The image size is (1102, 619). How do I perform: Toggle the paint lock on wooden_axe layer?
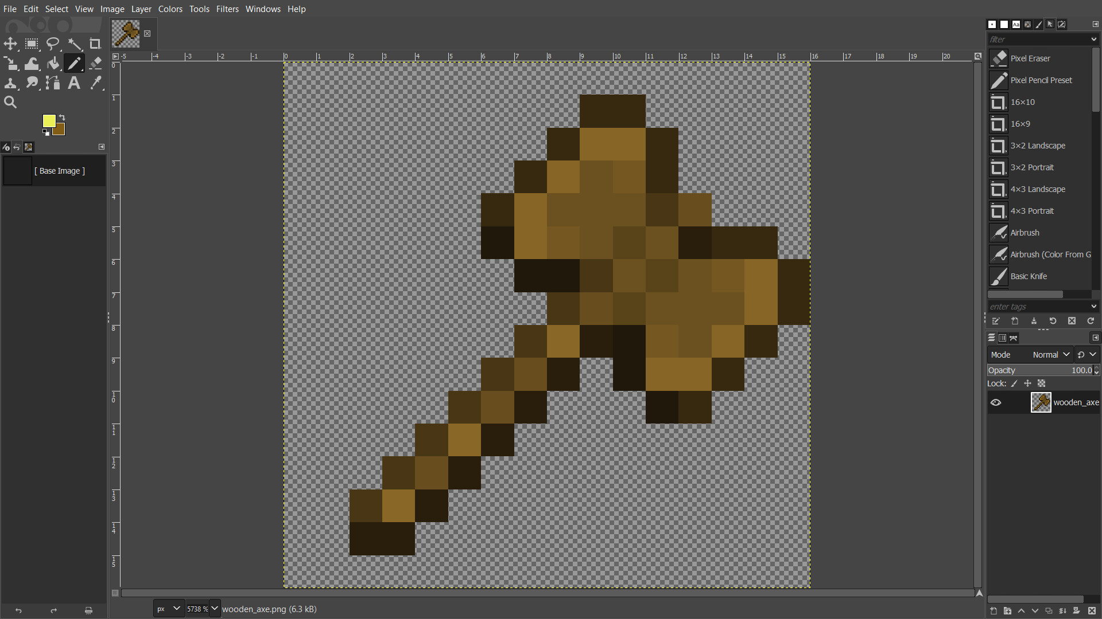point(1014,383)
